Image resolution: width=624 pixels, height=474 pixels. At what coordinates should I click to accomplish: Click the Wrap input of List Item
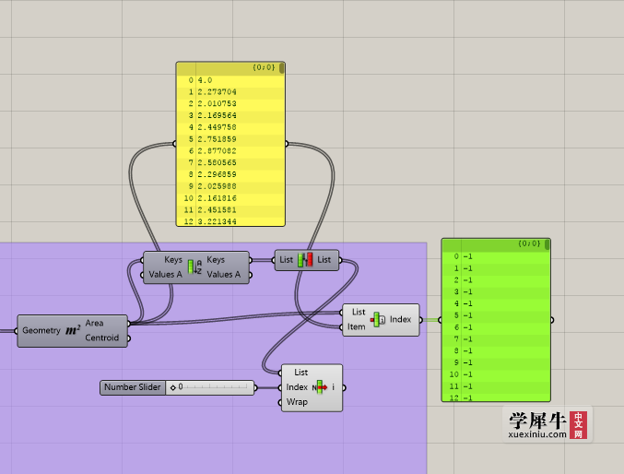(297, 402)
